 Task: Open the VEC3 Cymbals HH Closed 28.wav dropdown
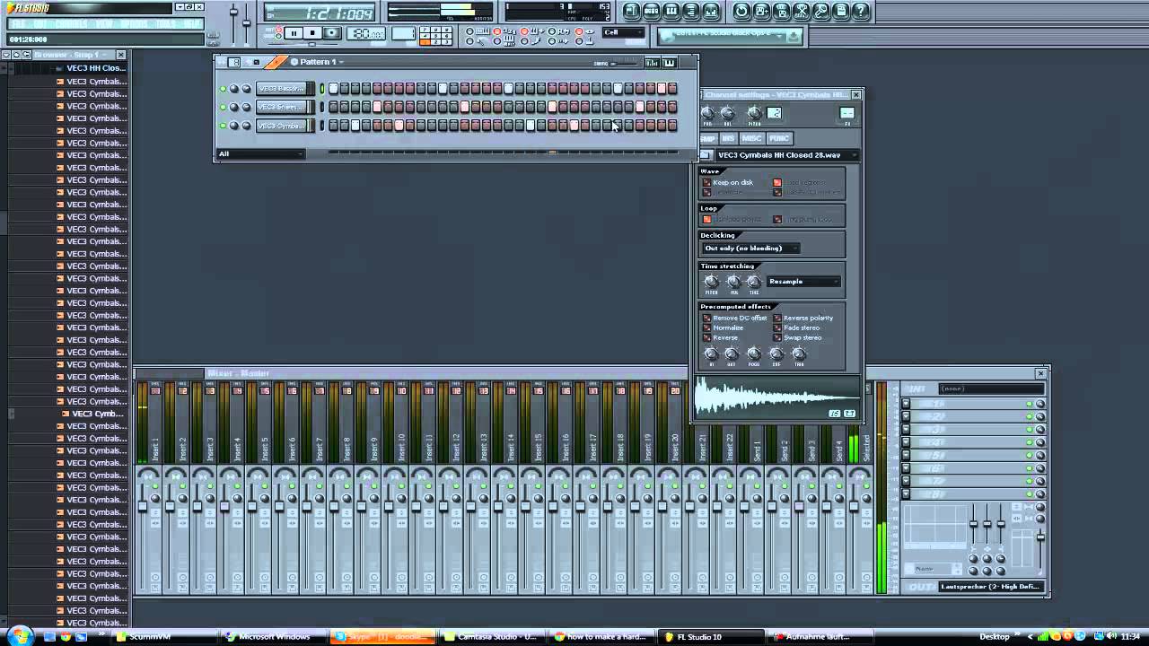pyautogui.click(x=785, y=155)
